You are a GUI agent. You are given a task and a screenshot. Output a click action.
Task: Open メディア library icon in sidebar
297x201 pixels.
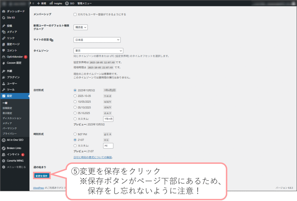click(3, 32)
